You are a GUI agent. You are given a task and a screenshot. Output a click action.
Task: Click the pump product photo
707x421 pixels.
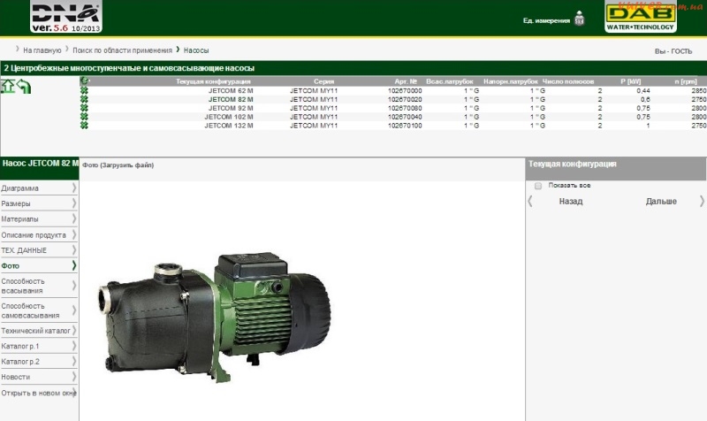214,318
